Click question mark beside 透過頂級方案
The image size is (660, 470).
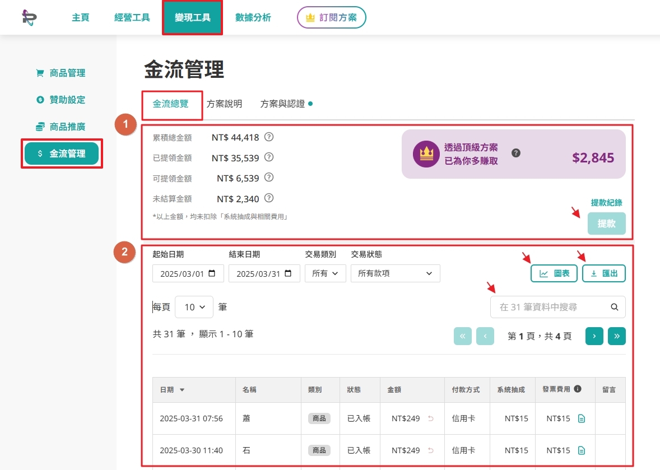click(x=515, y=153)
